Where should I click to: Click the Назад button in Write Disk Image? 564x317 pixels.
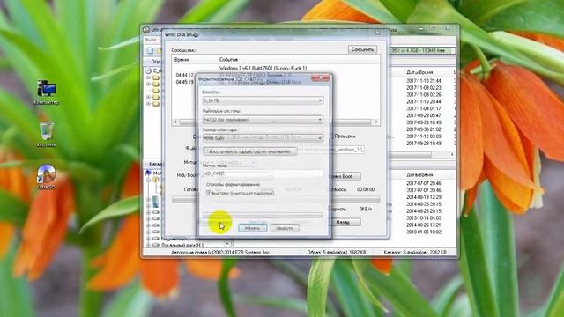click(343, 222)
